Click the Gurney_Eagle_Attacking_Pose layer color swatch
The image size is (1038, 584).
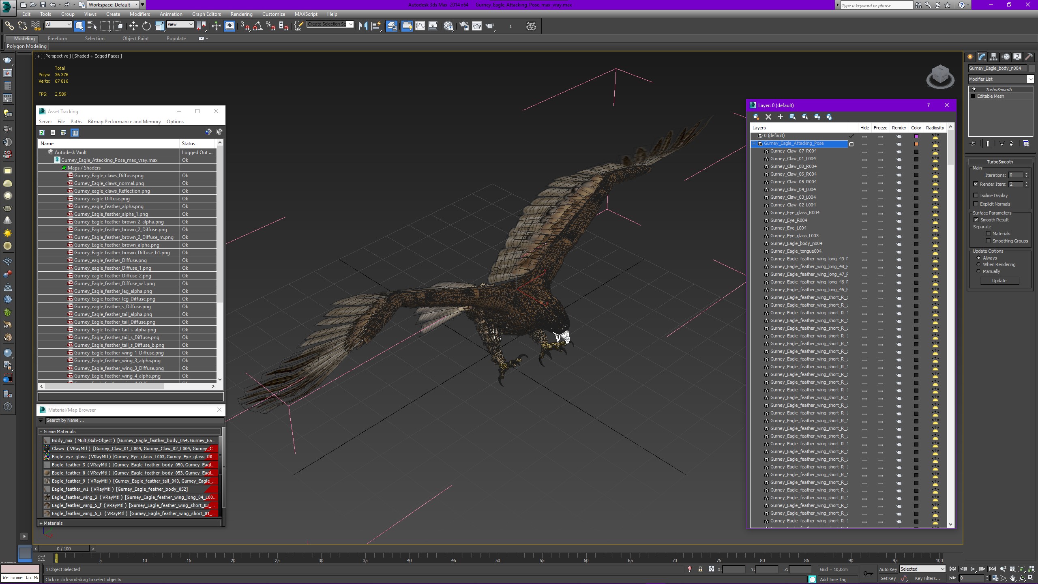click(x=916, y=144)
